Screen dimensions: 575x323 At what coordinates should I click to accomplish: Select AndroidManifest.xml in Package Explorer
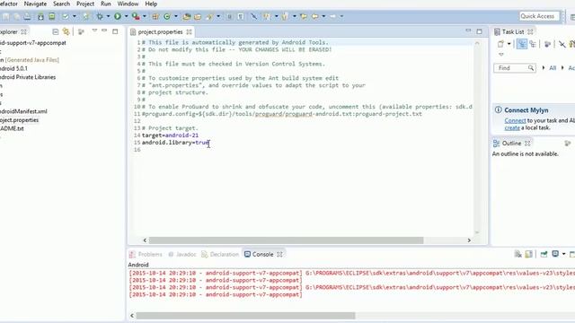pos(23,111)
